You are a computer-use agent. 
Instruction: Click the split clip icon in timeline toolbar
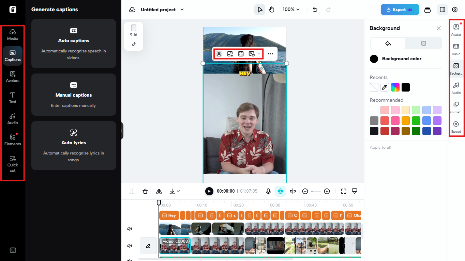pyautogui.click(x=292, y=191)
